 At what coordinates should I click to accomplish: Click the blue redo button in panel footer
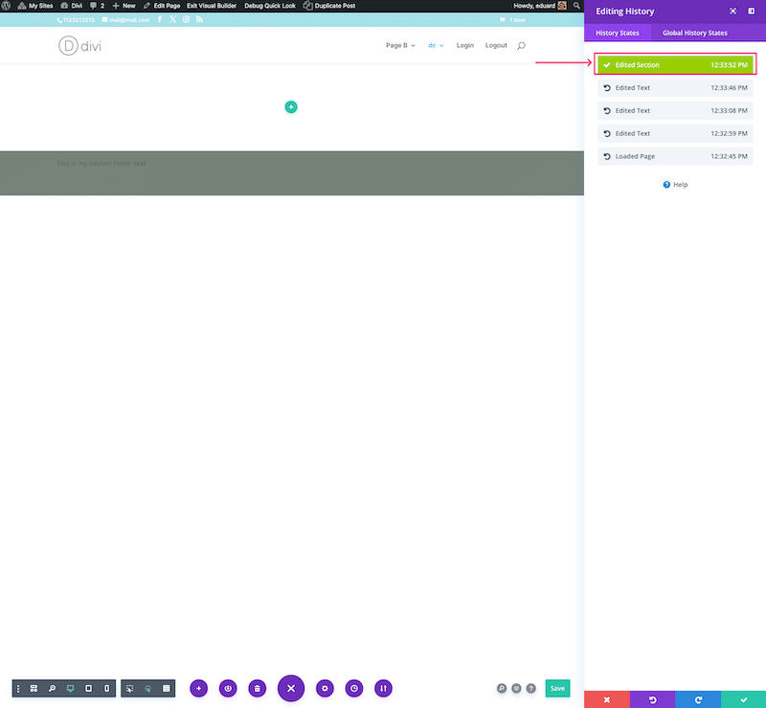698,699
